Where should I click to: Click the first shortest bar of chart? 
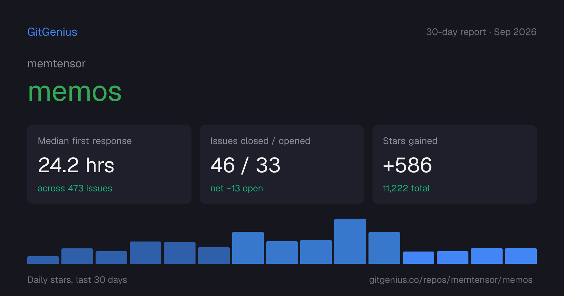pyautogui.click(x=43, y=260)
